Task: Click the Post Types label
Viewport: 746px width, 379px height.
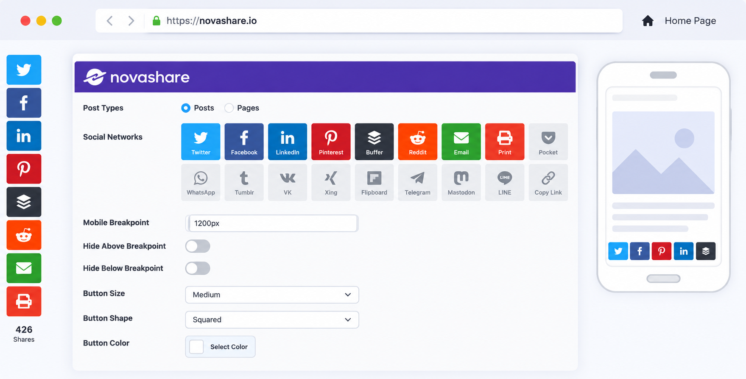Action: (103, 108)
